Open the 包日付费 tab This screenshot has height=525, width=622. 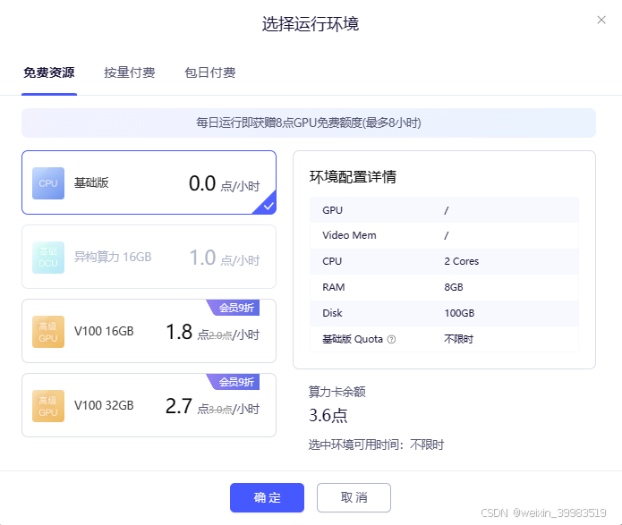tap(209, 72)
